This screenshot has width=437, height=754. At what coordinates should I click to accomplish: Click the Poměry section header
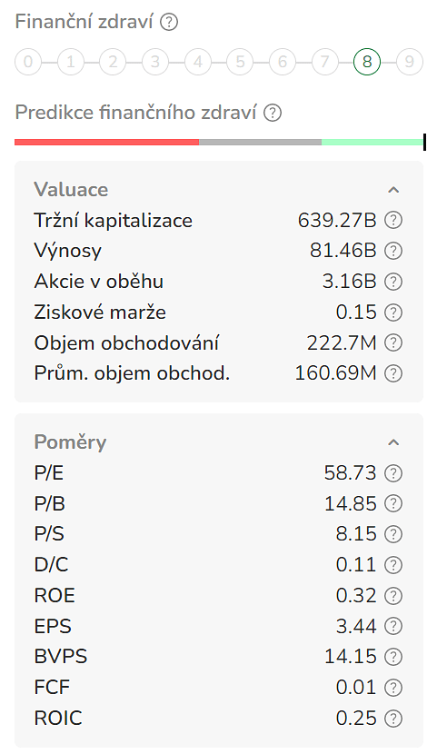click(70, 442)
